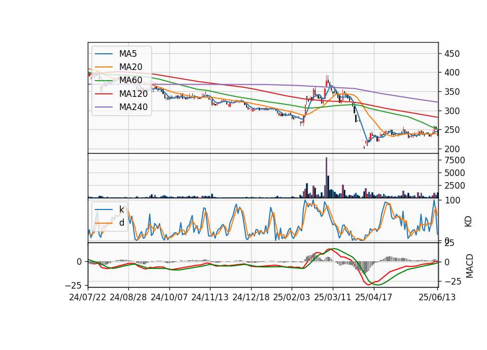Click the 7500 volume axis tick
The height and width of the screenshot is (350, 487).
[455, 160]
